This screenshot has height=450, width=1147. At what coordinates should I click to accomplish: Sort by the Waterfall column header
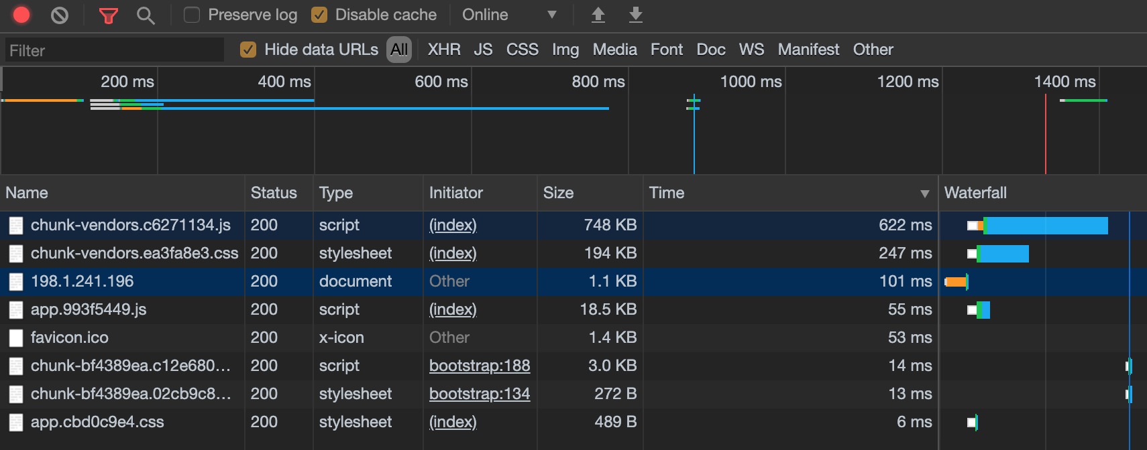[x=975, y=194]
